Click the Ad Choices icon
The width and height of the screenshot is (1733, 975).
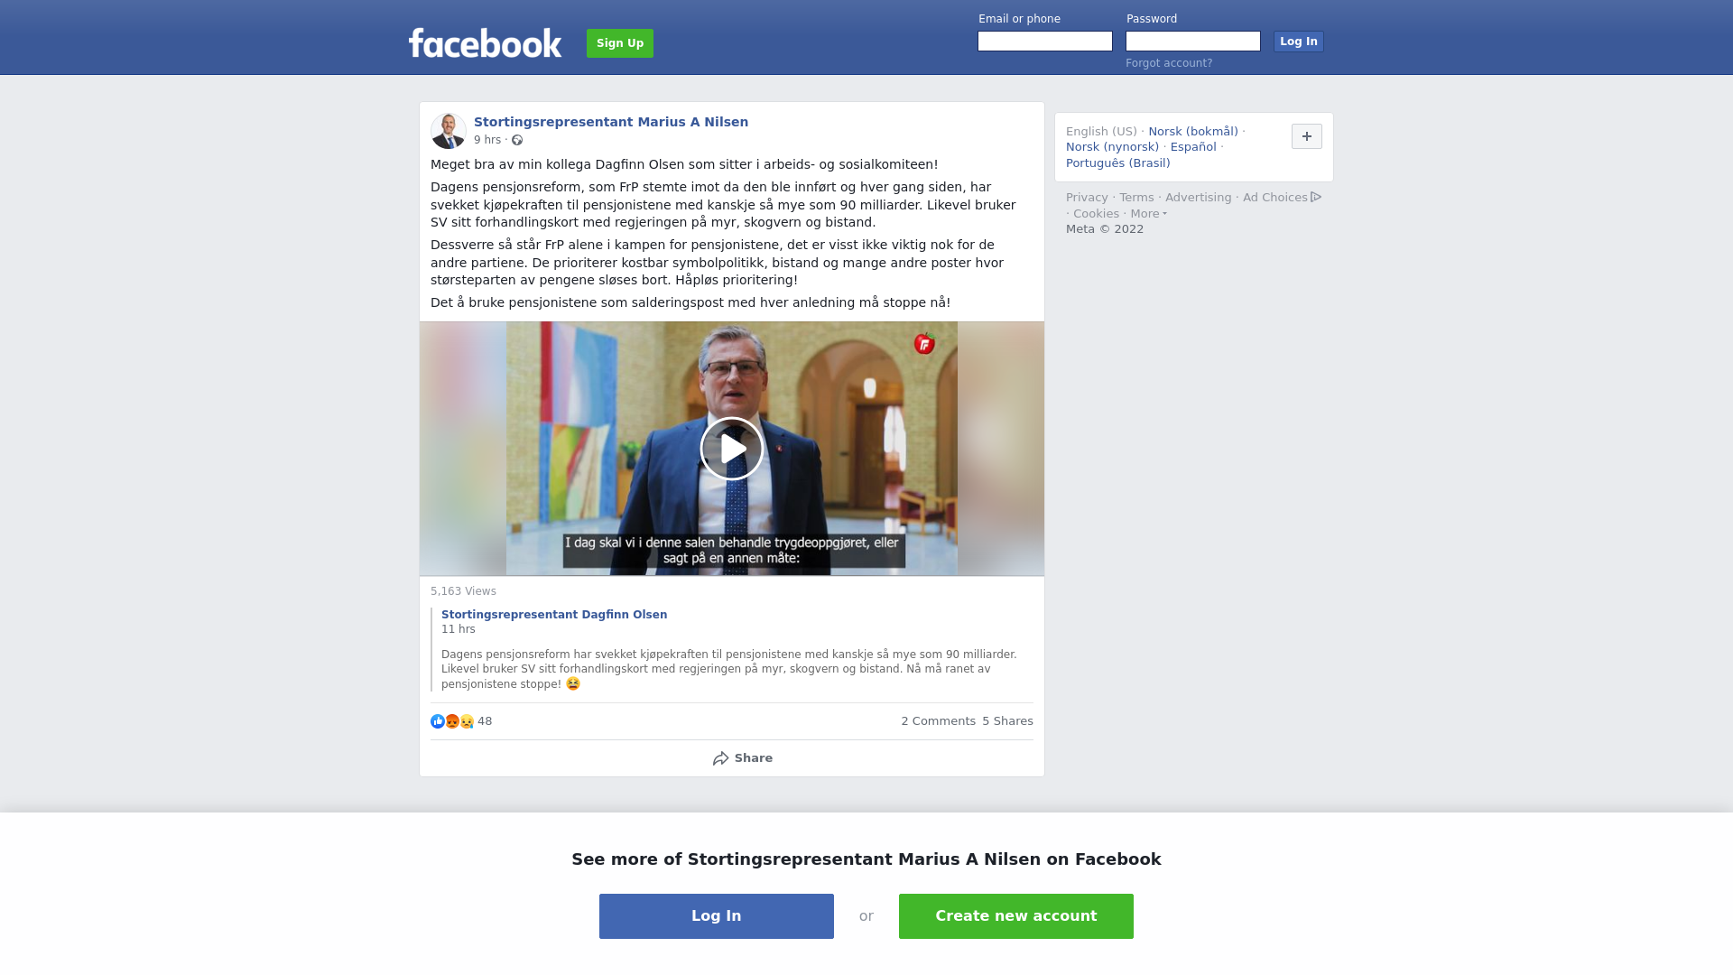(1316, 197)
